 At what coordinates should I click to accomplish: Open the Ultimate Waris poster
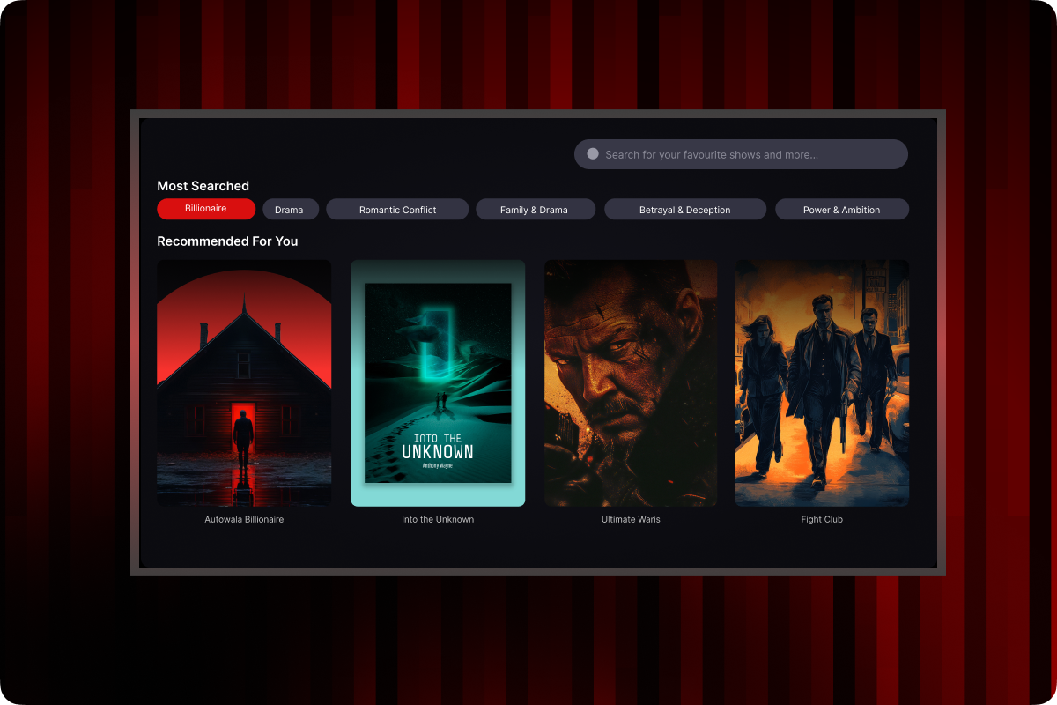631,382
